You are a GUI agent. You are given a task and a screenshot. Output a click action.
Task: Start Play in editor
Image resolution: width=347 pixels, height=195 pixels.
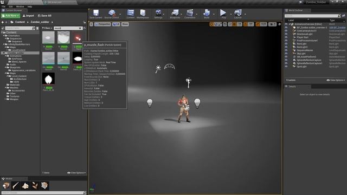pos(223,13)
